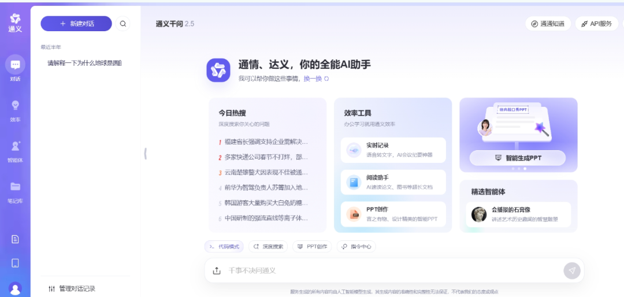Click 新建对话 button
The height and width of the screenshot is (297, 624).
76,24
